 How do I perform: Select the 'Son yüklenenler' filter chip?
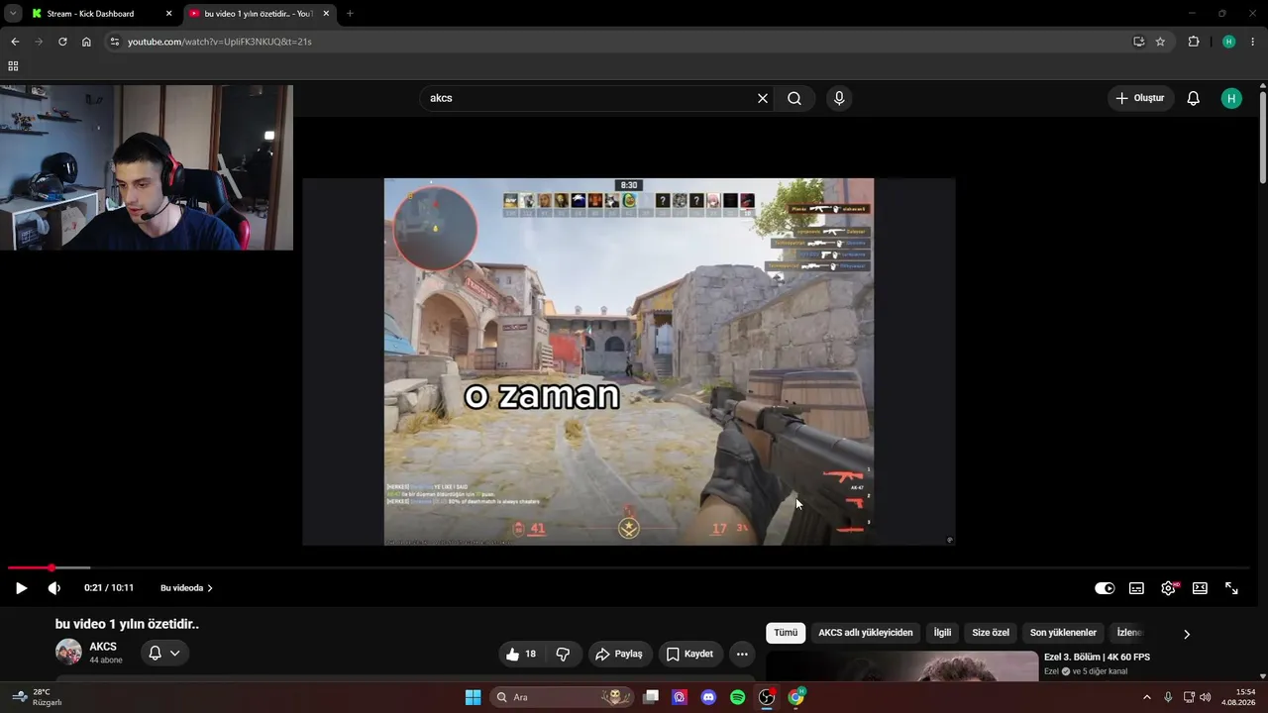pyautogui.click(x=1063, y=633)
